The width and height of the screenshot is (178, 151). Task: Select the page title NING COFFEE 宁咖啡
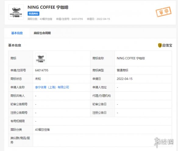click(48, 7)
